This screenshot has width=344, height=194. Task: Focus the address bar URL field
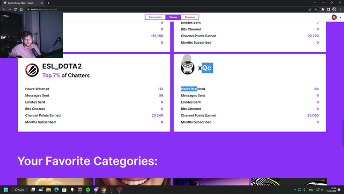point(167,10)
